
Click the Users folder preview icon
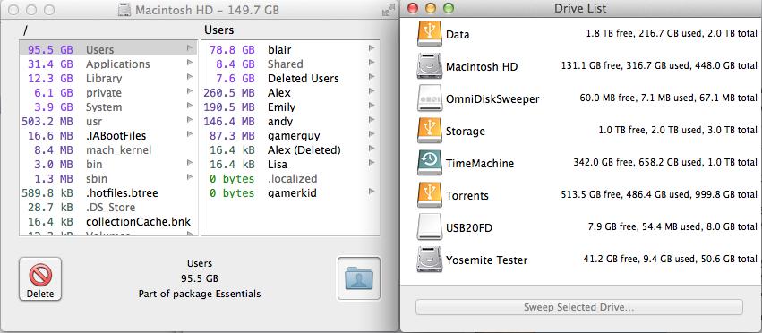(x=359, y=278)
